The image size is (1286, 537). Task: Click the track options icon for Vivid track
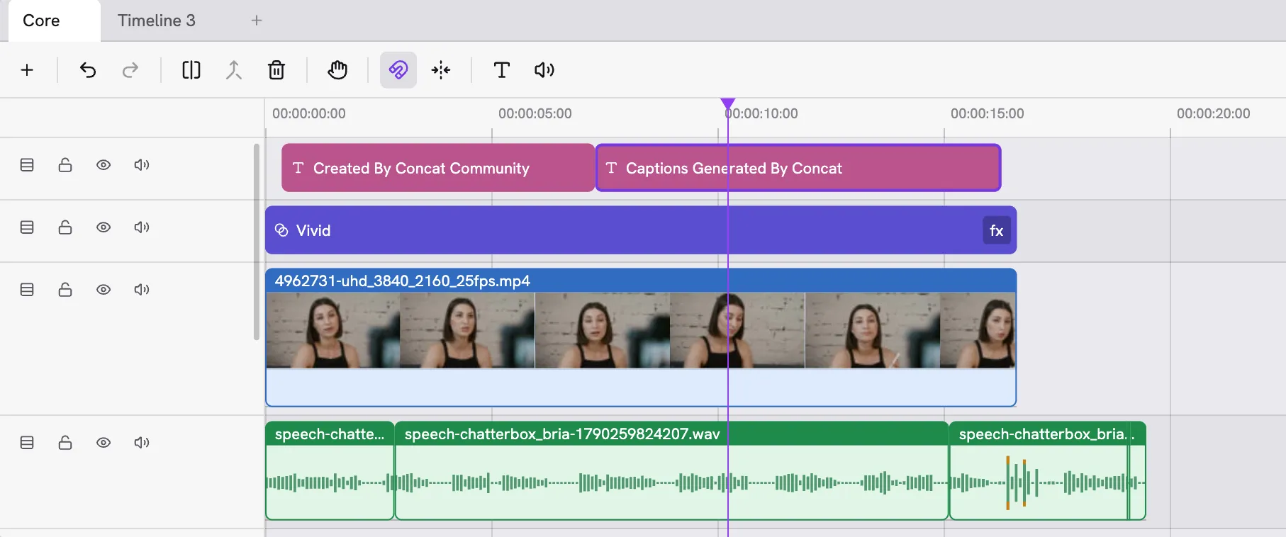[27, 227]
